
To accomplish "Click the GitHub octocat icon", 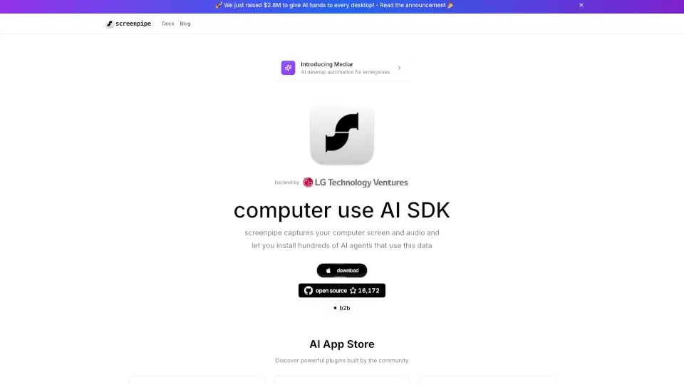I will [309, 291].
